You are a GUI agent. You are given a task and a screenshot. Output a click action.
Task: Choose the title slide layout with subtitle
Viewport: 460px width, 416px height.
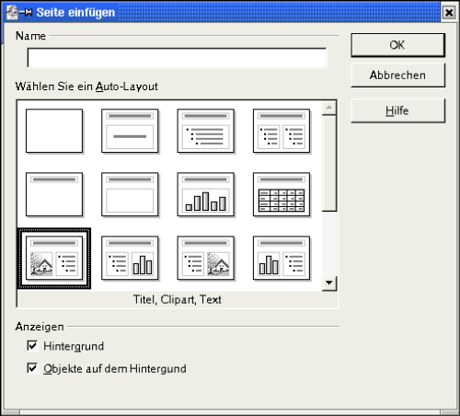point(130,131)
